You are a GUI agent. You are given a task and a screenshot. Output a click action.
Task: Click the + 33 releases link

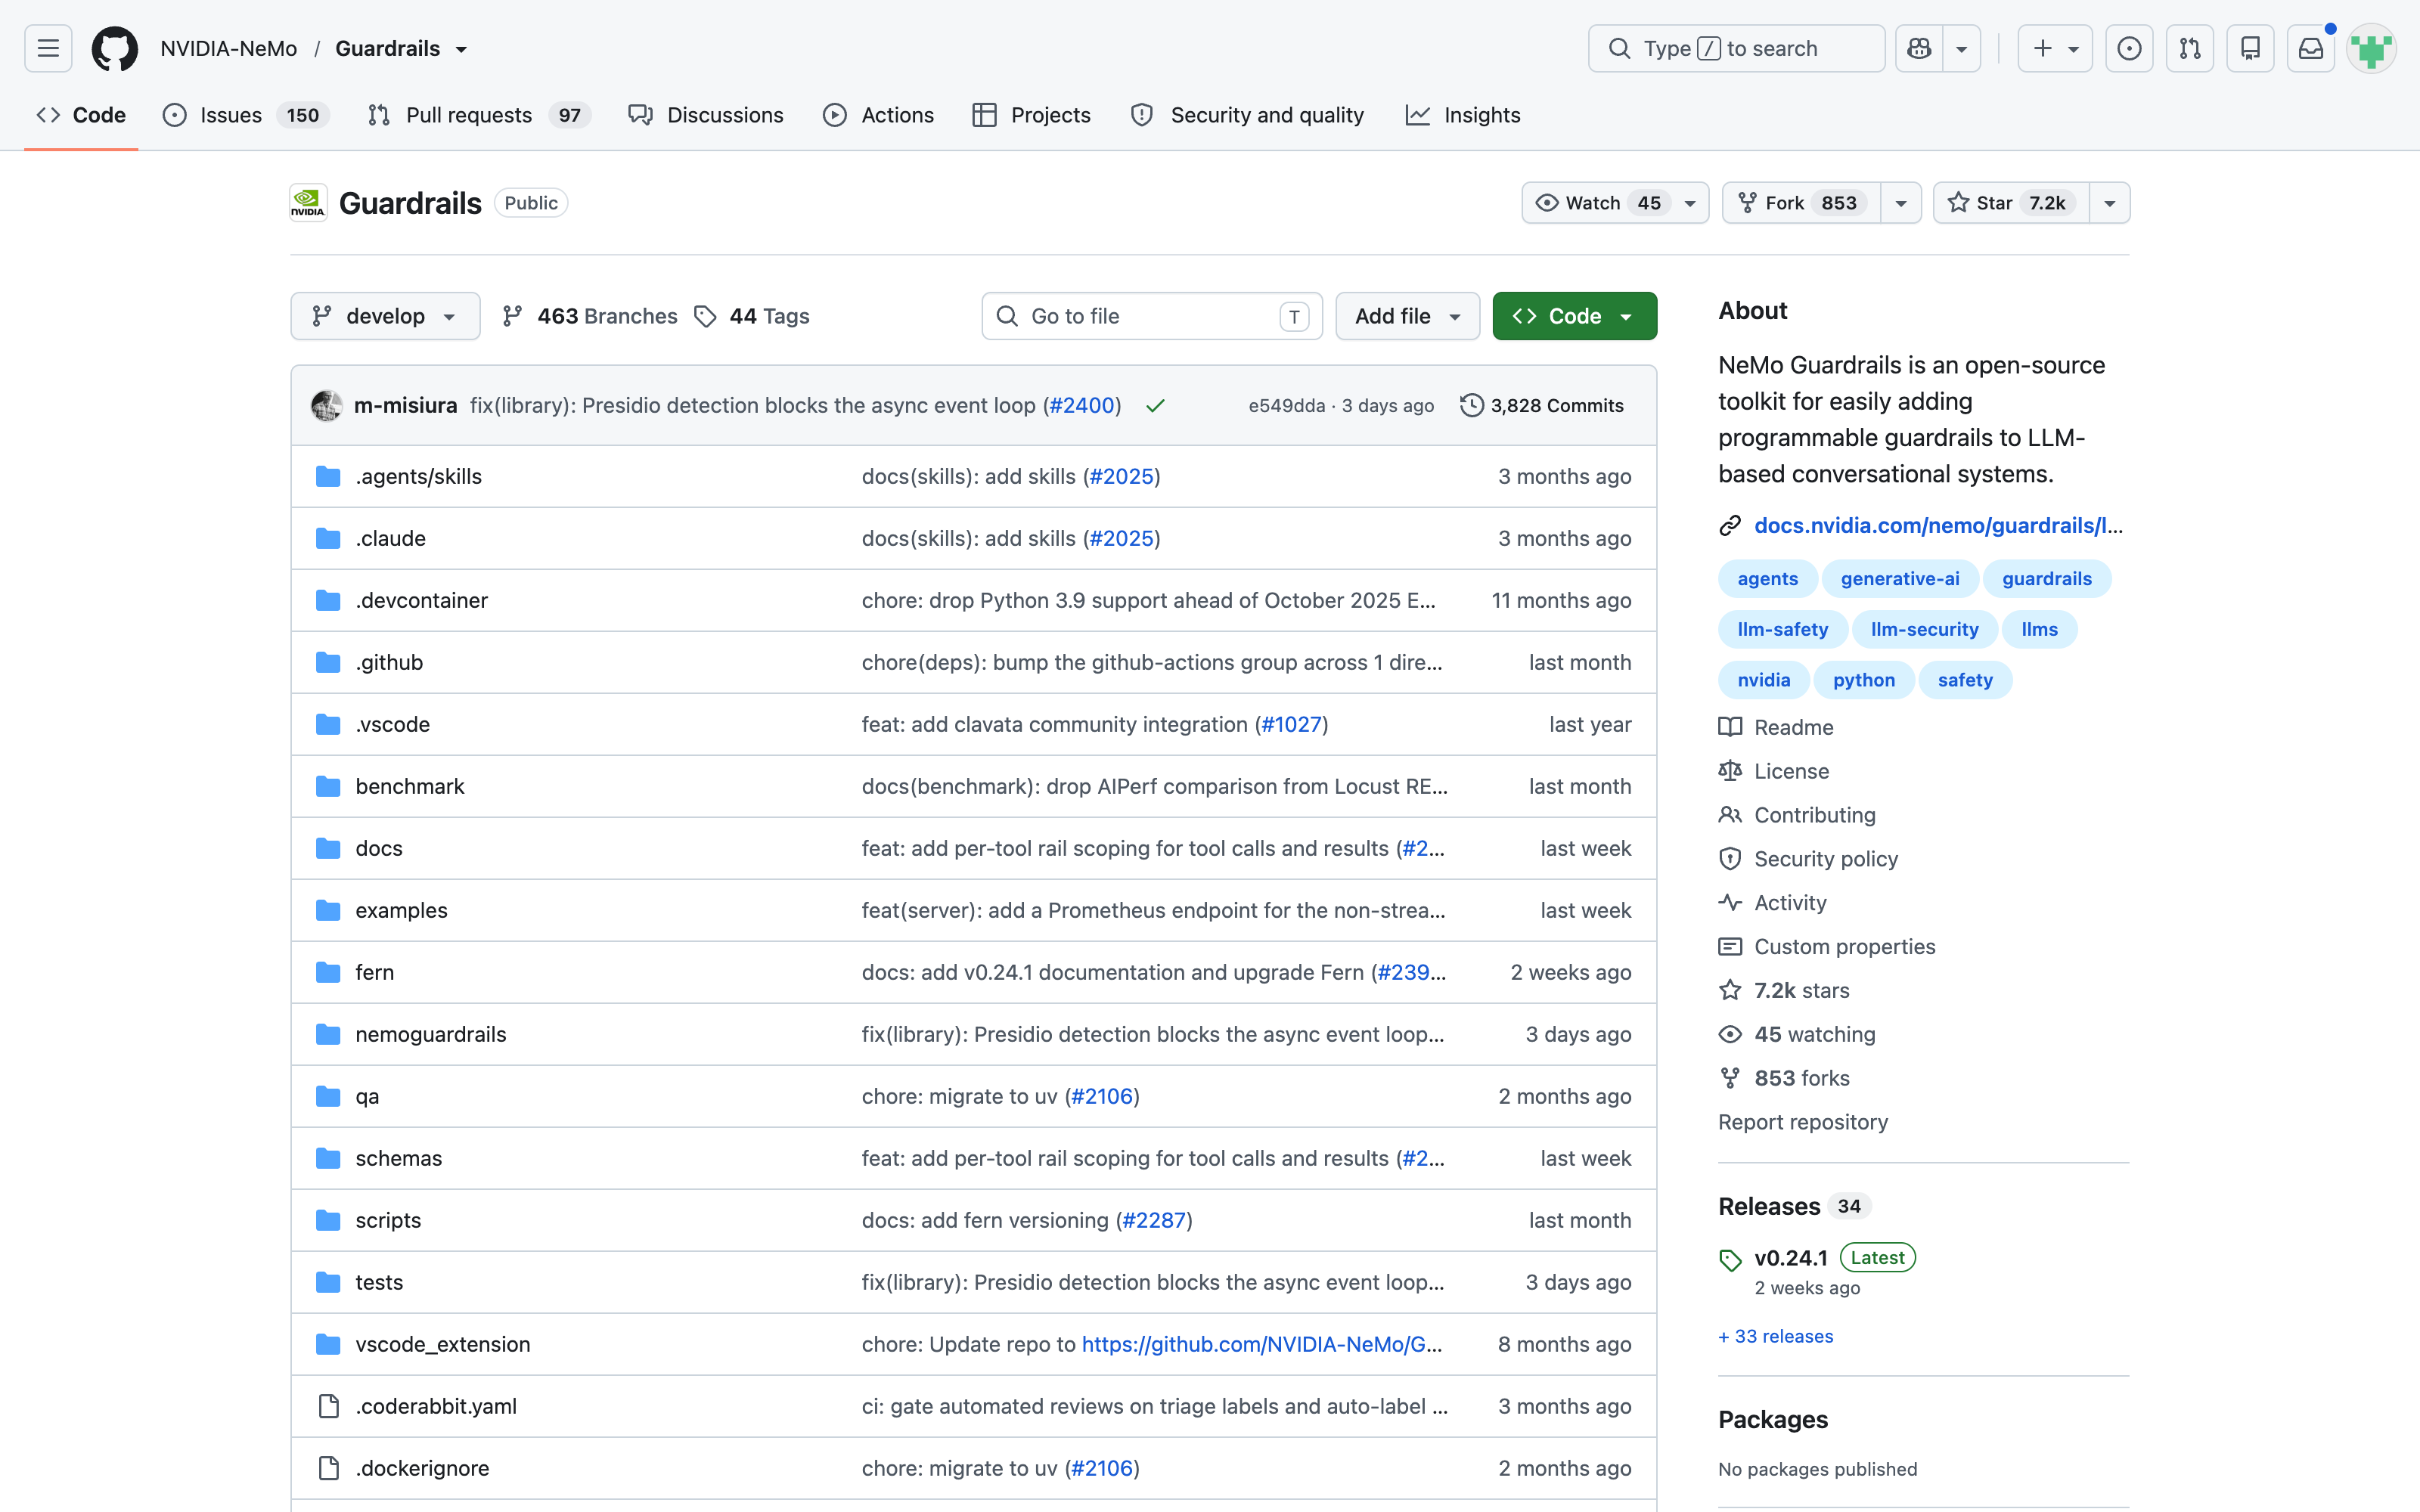tap(1775, 1336)
